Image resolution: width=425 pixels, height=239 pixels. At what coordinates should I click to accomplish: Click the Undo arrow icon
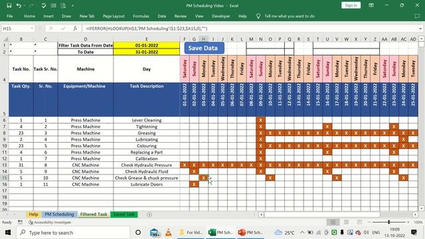click(x=19, y=5)
